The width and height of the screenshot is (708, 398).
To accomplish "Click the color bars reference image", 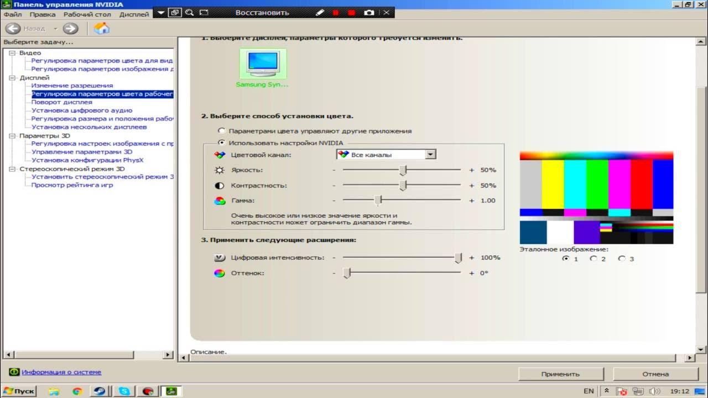I will tap(596, 198).
